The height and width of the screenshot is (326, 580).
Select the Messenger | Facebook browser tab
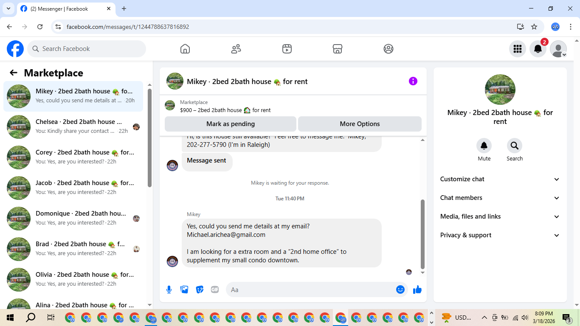pos(66,8)
